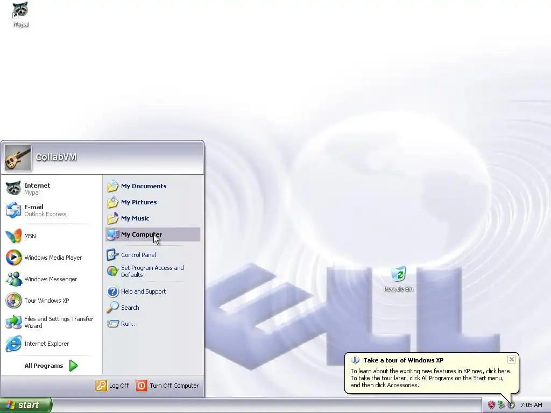Screen dimensions: 551x413
Task: Click the Help and Support question icon
Action: 112,291
